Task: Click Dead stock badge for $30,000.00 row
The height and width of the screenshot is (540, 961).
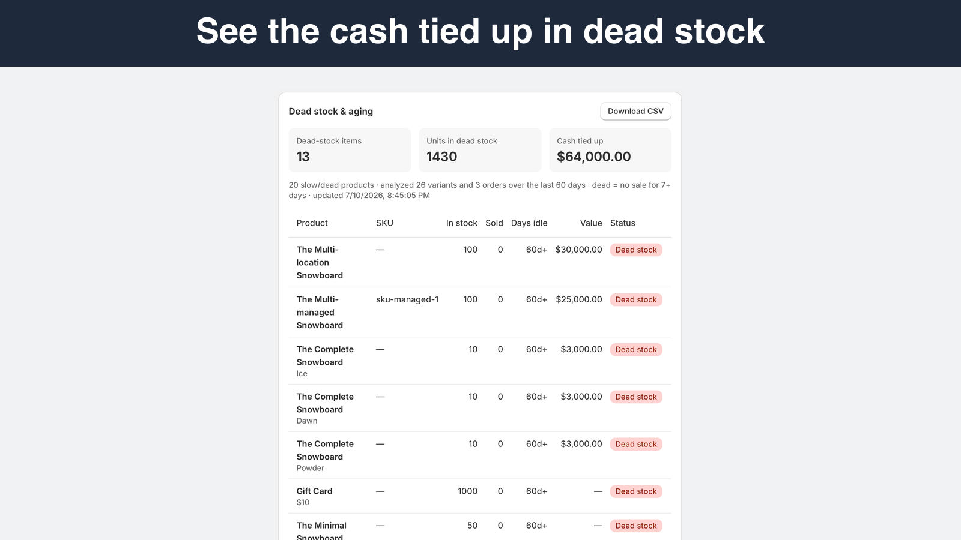Action: 636,250
